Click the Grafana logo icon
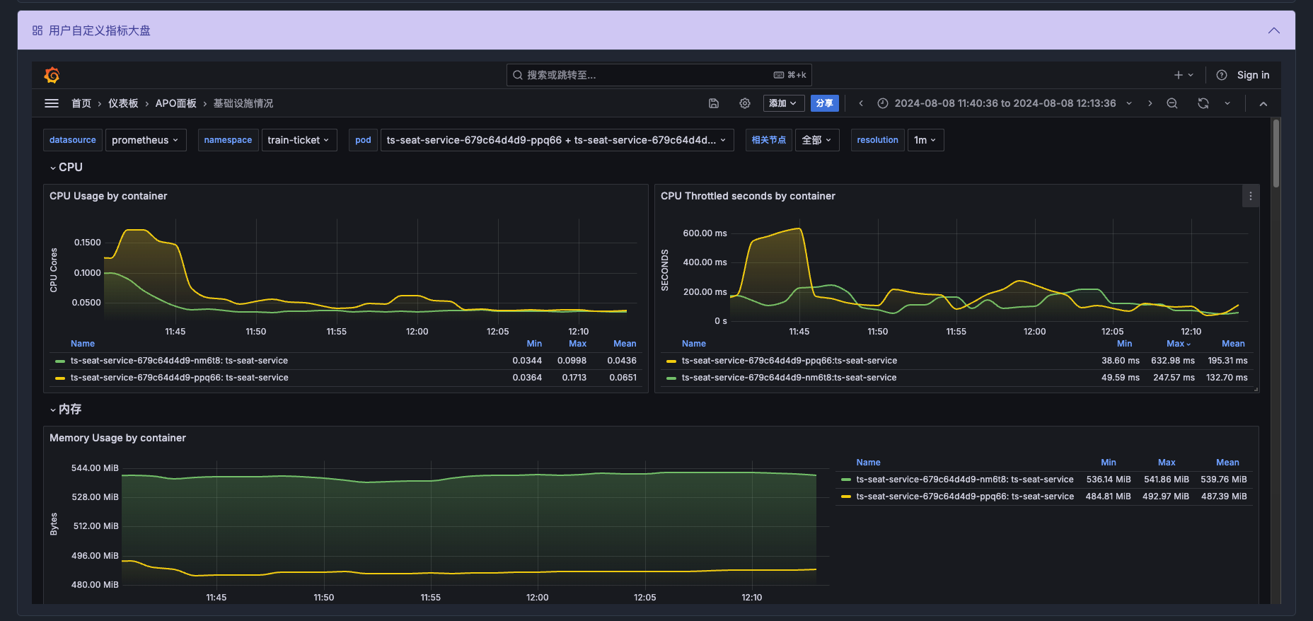This screenshot has height=621, width=1313. click(52, 75)
